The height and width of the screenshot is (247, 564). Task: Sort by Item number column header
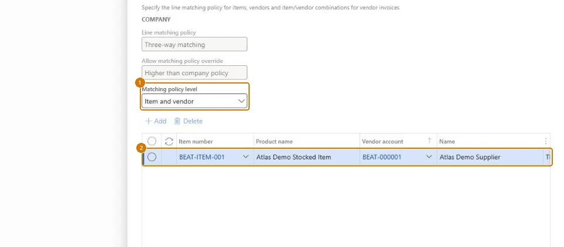(196, 142)
